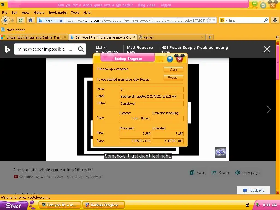Switch to Backup Progress taskbar button
This screenshot has width=280, height=210.
104,205
